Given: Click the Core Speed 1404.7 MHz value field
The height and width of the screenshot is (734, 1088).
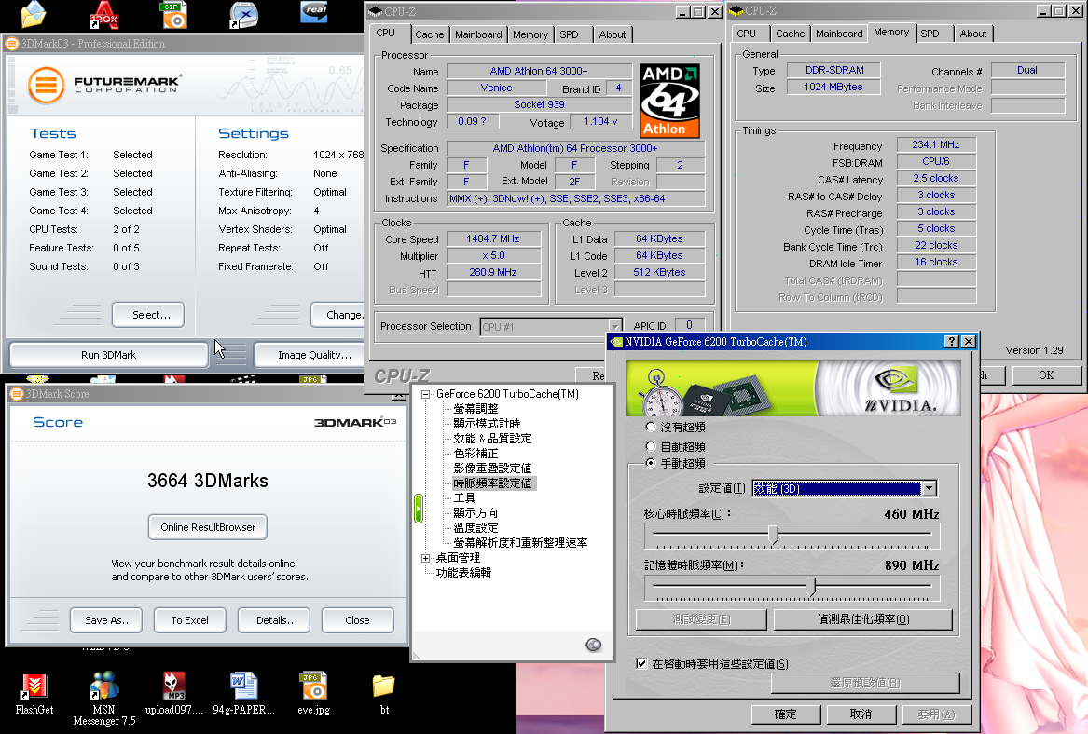Looking at the screenshot, I should point(493,238).
